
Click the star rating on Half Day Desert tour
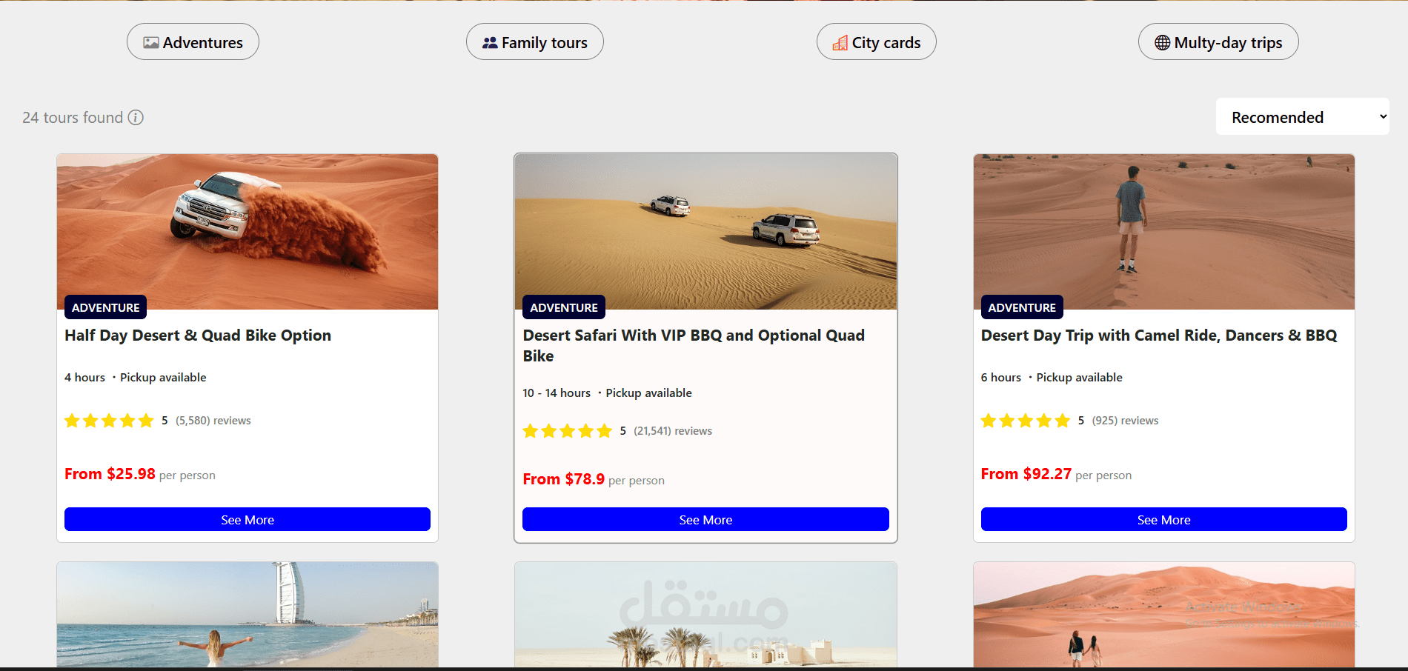109,420
